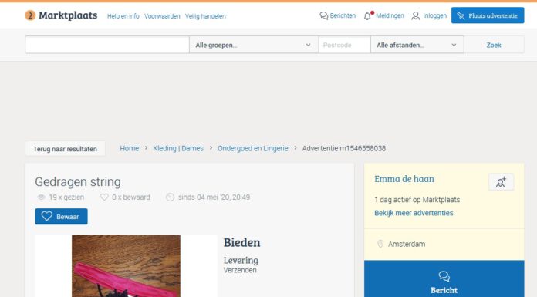The height and width of the screenshot is (297, 537).
Task: Click the Bericht button
Action: tap(444, 278)
